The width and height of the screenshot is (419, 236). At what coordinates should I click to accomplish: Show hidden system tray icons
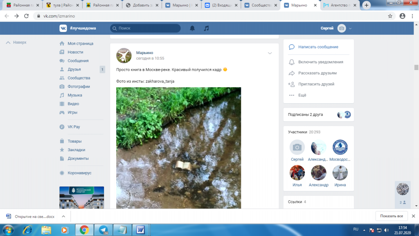(x=364, y=230)
